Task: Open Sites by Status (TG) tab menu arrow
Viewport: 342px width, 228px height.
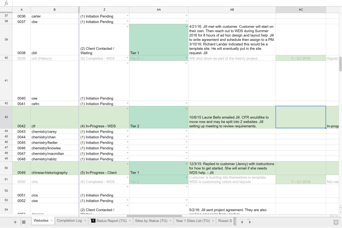Action: click(170, 221)
